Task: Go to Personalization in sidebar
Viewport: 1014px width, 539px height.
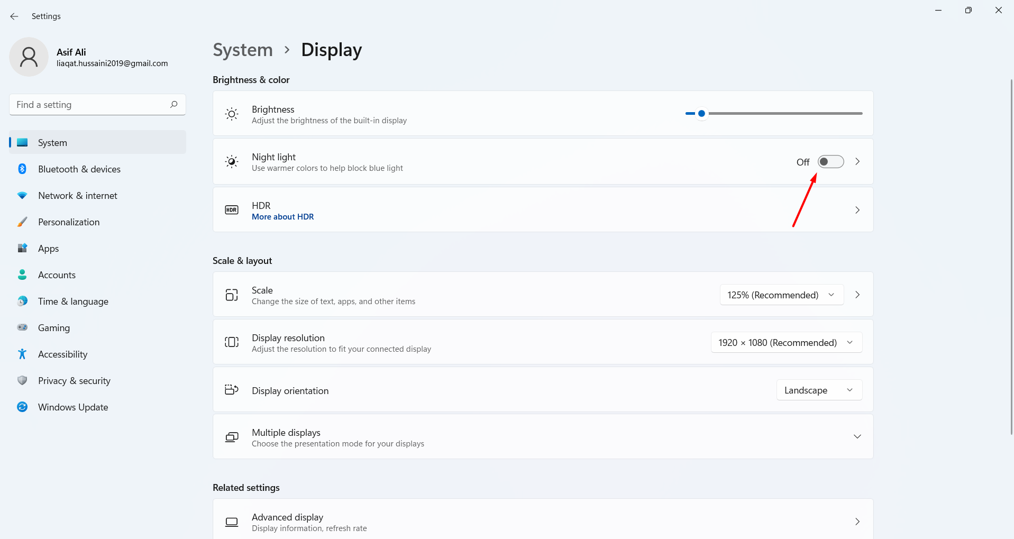Action: [69, 222]
